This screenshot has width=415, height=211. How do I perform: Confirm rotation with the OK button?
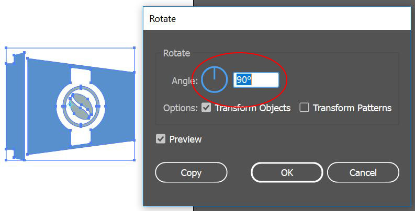click(x=287, y=172)
